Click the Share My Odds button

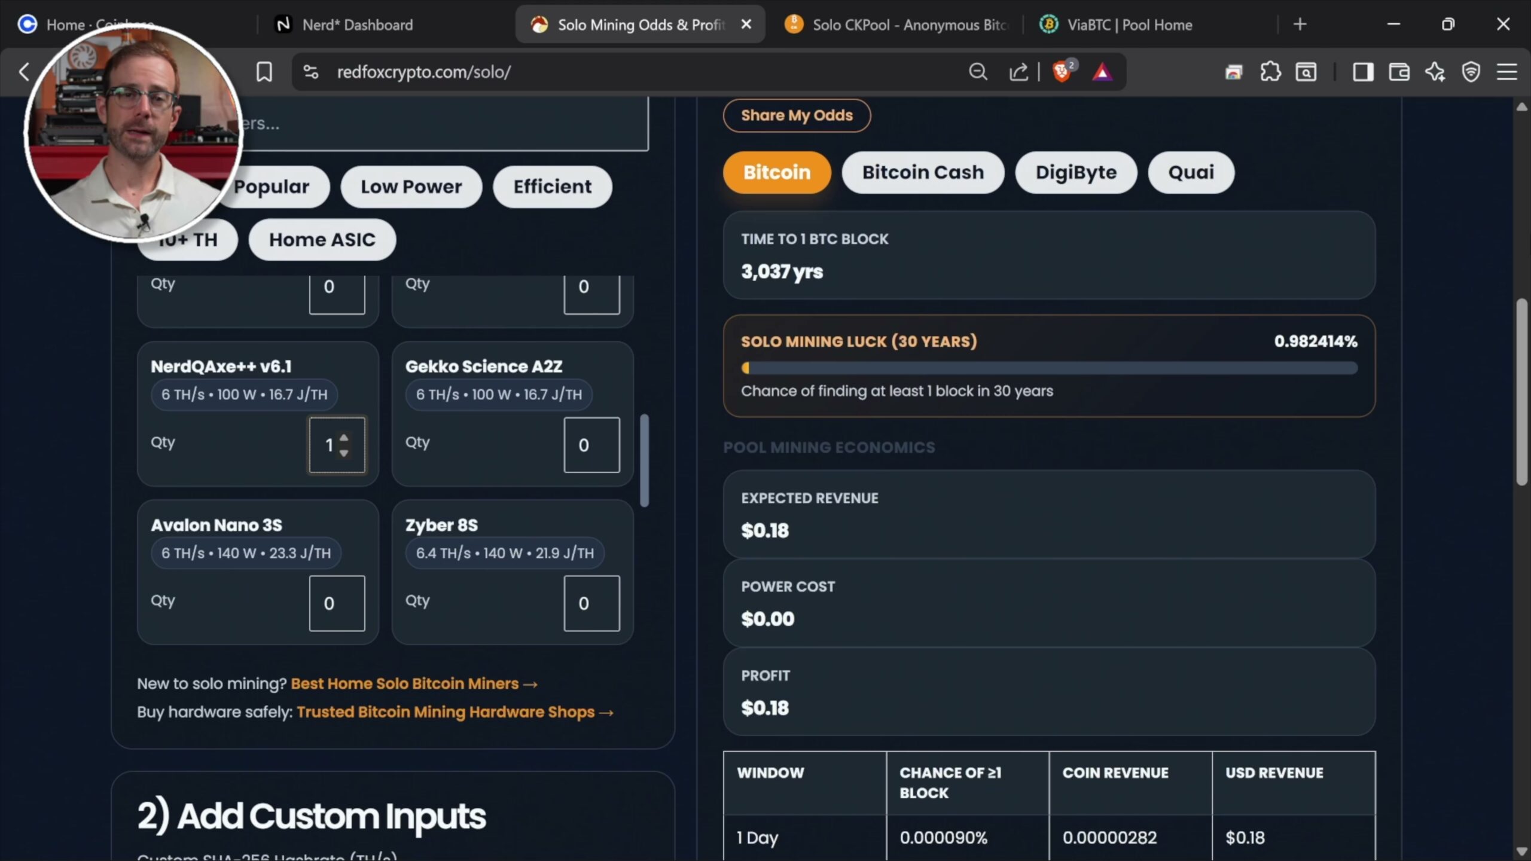click(x=797, y=115)
